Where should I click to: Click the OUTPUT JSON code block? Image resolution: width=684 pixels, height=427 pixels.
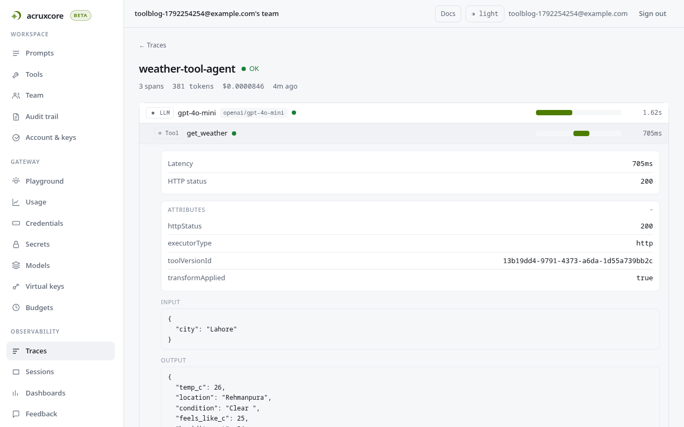(x=410, y=397)
